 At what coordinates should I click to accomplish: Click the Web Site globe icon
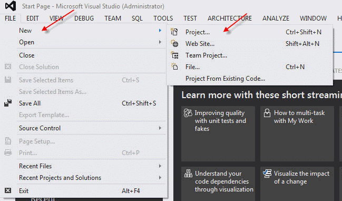tap(174, 43)
